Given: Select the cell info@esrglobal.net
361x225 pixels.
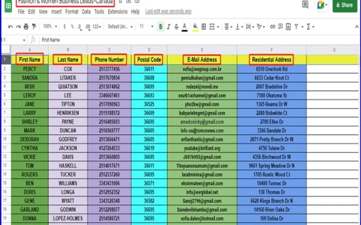Looking at the screenshot, I should (202, 192).
